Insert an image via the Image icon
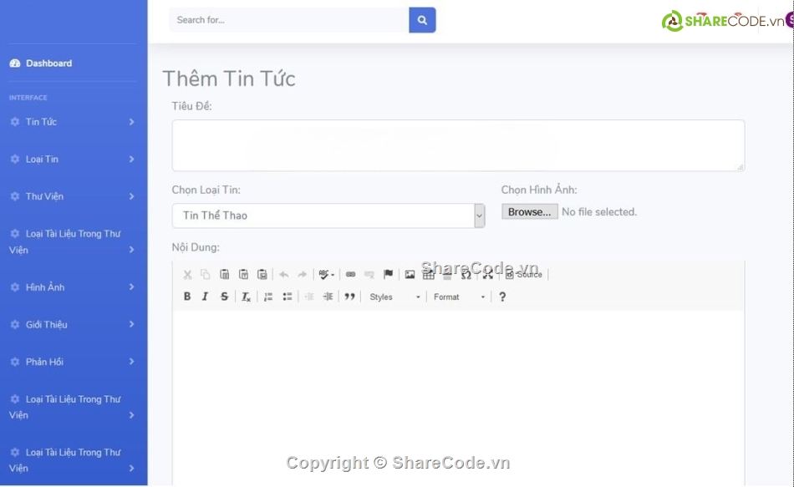Image resolution: width=794 pixels, height=487 pixels. tap(410, 274)
